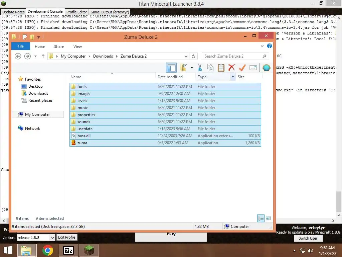Open Customize Quick Access Toolbar dropdown
This screenshot has height=257, width=342.
click(x=39, y=37)
